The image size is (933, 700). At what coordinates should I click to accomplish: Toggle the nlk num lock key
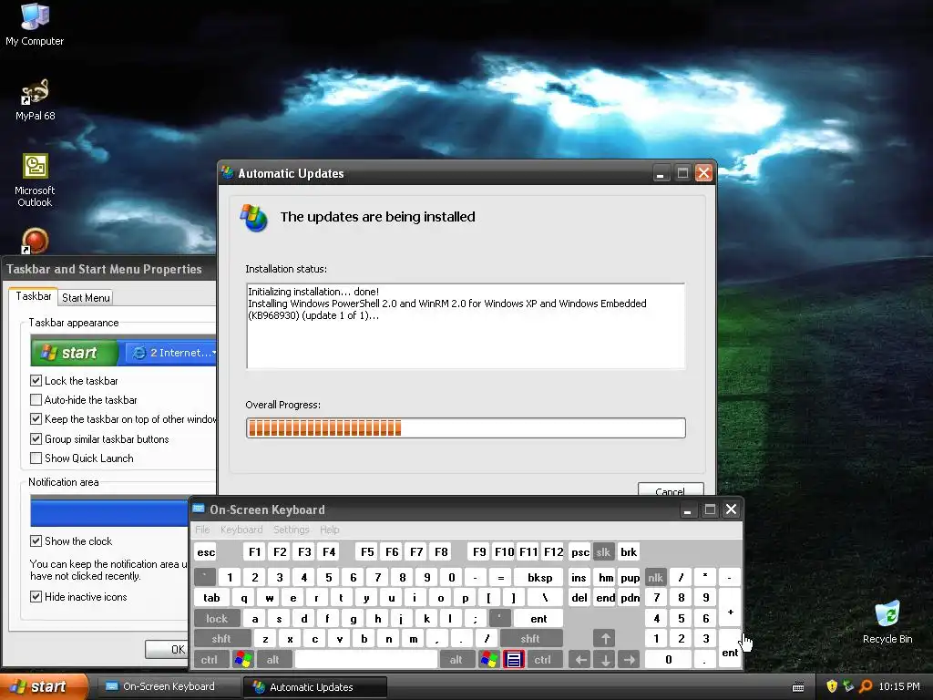pyautogui.click(x=656, y=577)
